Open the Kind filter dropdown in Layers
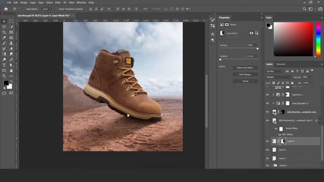Image resolution: width=324 pixels, height=182 pixels. click(x=274, y=71)
